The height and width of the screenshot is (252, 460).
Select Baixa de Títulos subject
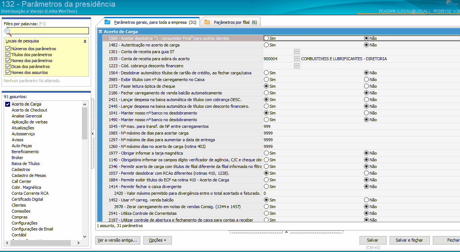pyautogui.click(x=26, y=164)
